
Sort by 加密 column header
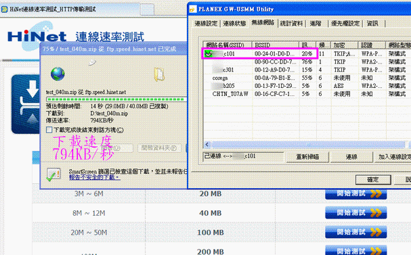tap(345, 45)
